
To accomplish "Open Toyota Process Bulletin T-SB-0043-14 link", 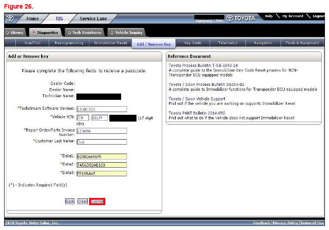I will tap(203, 66).
